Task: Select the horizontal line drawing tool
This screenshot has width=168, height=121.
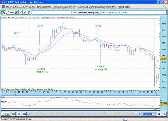Action: click(x=12, y=13)
